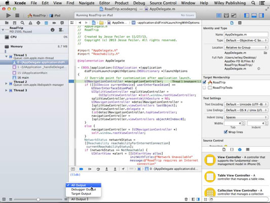Image resolution: width=270 pixels, height=203 pixels.
Task: Show the Assistant editor
Action: pos(226,16)
